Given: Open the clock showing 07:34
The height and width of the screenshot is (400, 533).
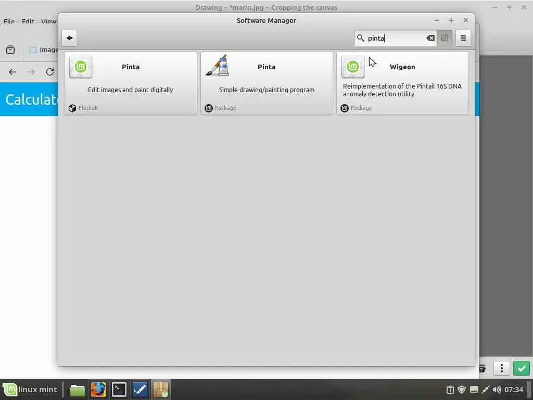Looking at the screenshot, I should (x=514, y=390).
